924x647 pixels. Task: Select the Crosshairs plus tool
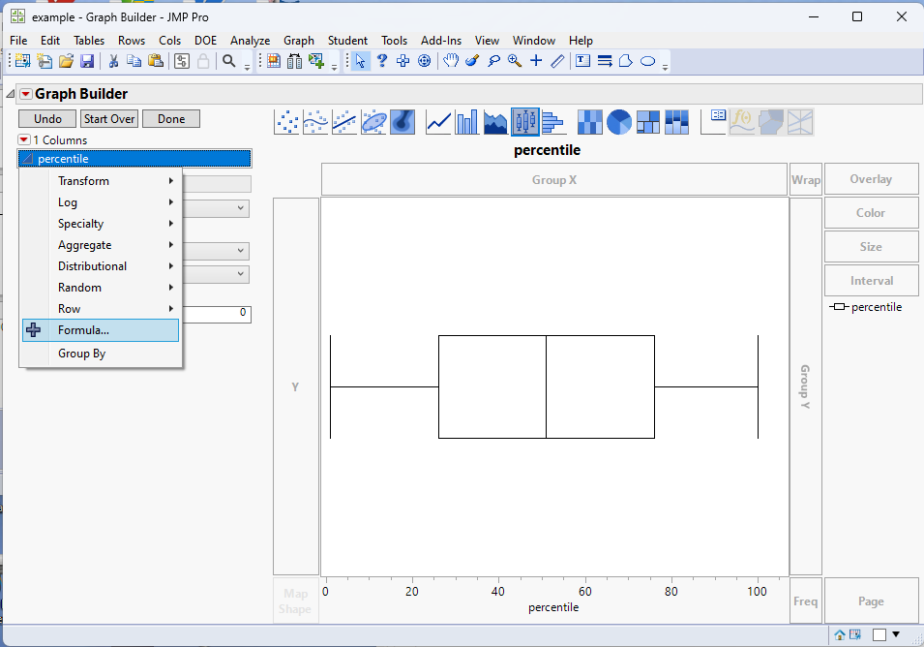tap(536, 61)
